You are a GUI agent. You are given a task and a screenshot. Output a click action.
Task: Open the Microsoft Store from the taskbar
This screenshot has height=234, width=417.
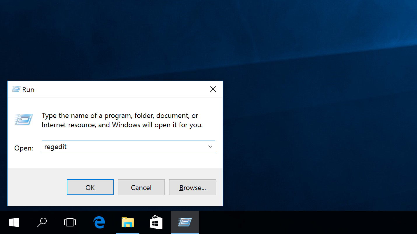tap(156, 222)
